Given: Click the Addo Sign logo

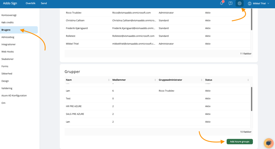Looking at the screenshot, I should coord(10,3).
